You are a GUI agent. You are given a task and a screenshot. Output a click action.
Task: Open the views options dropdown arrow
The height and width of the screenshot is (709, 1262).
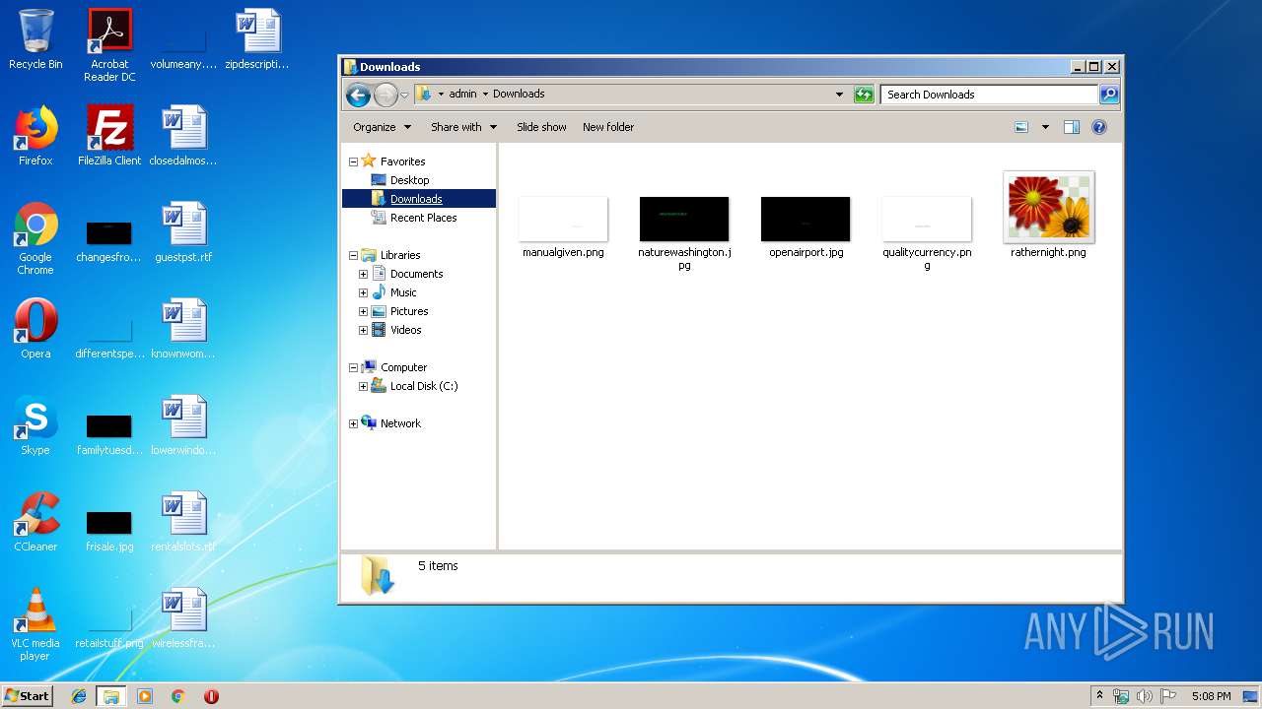tap(1045, 127)
